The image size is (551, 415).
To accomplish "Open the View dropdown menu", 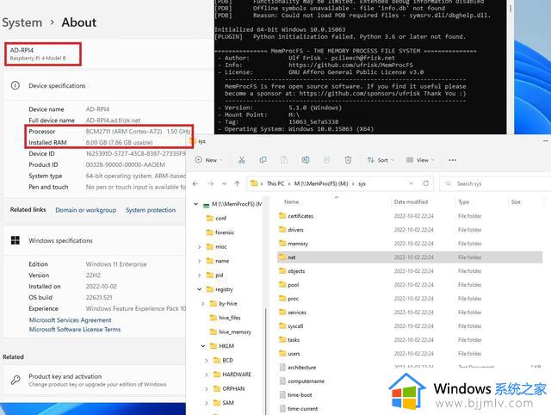I will 420,160.
